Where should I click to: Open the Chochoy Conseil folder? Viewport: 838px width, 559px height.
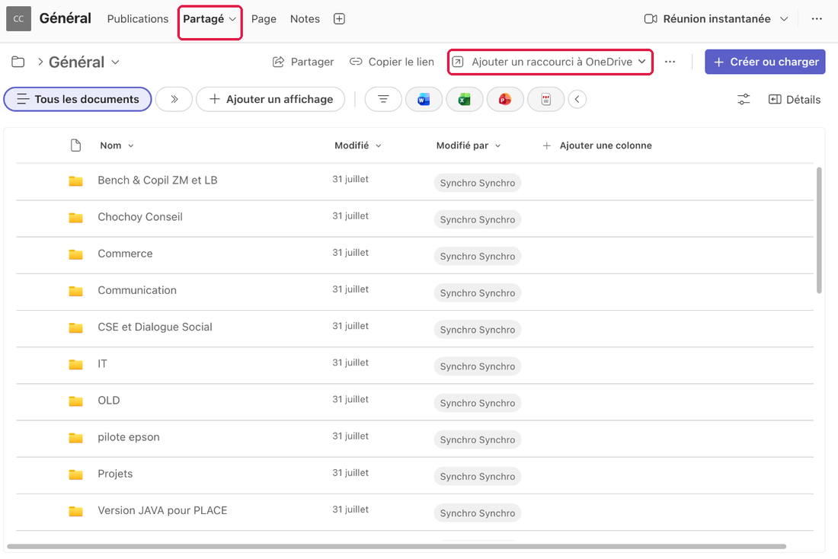(x=140, y=217)
